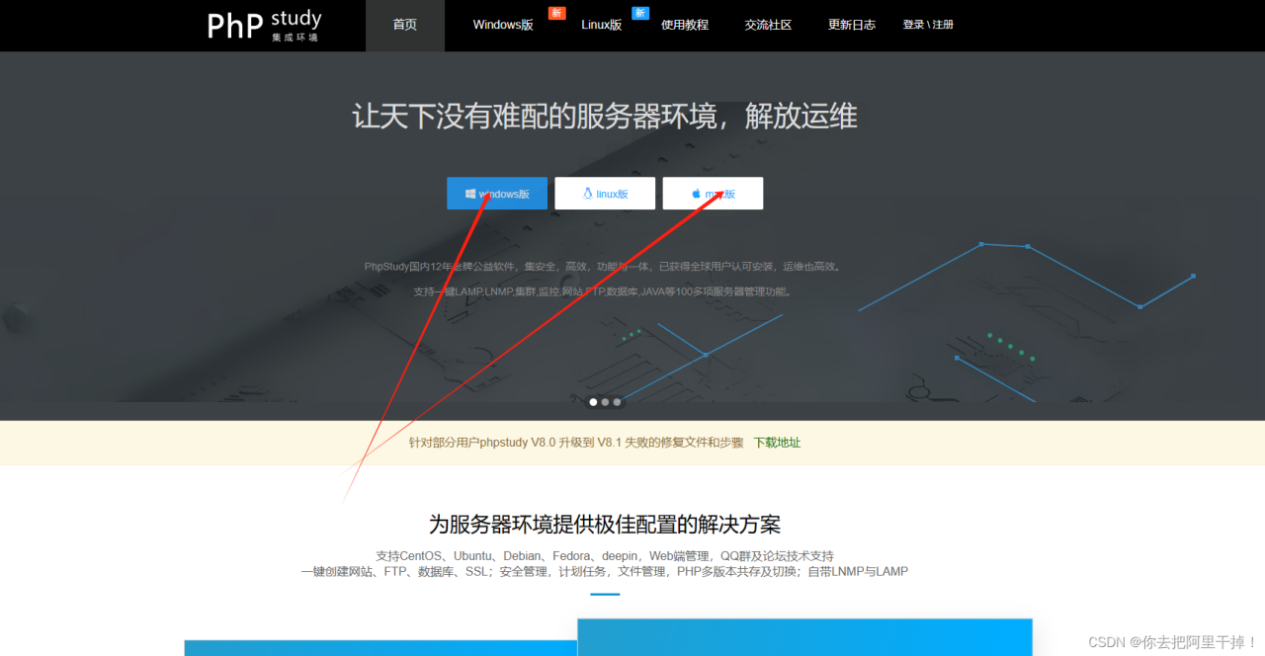
Task: Select the third carousel dot
Action: [617, 402]
